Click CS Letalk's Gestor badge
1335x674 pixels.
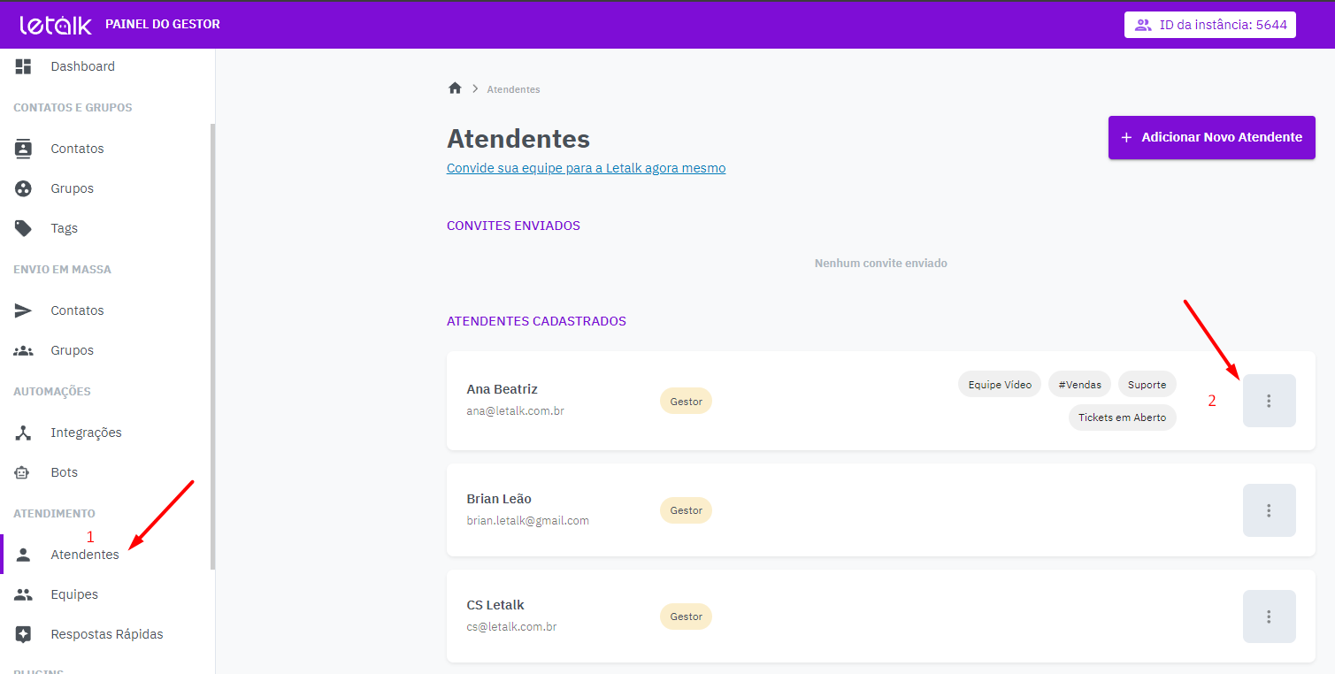pyautogui.click(x=686, y=617)
